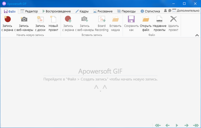
Task: Switch to Файл ribbon tab
Action: click(10, 12)
